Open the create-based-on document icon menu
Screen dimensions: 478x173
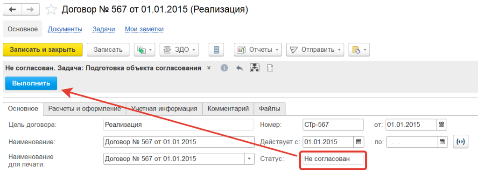pyautogui.click(x=145, y=49)
